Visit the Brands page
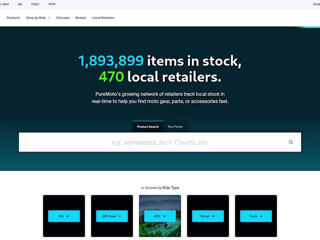This screenshot has width=320, height=240. (81, 18)
